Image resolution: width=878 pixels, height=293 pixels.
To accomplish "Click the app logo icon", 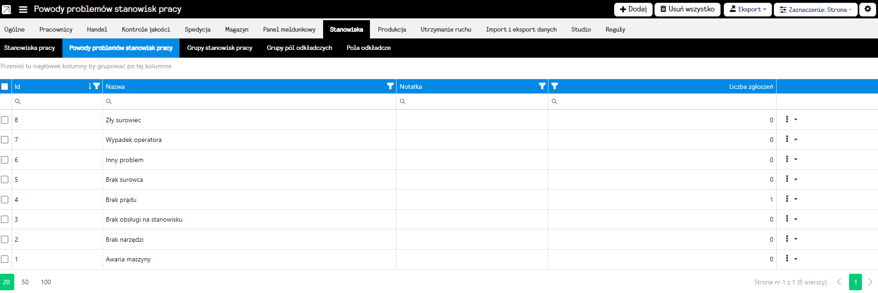I will 6,9.
